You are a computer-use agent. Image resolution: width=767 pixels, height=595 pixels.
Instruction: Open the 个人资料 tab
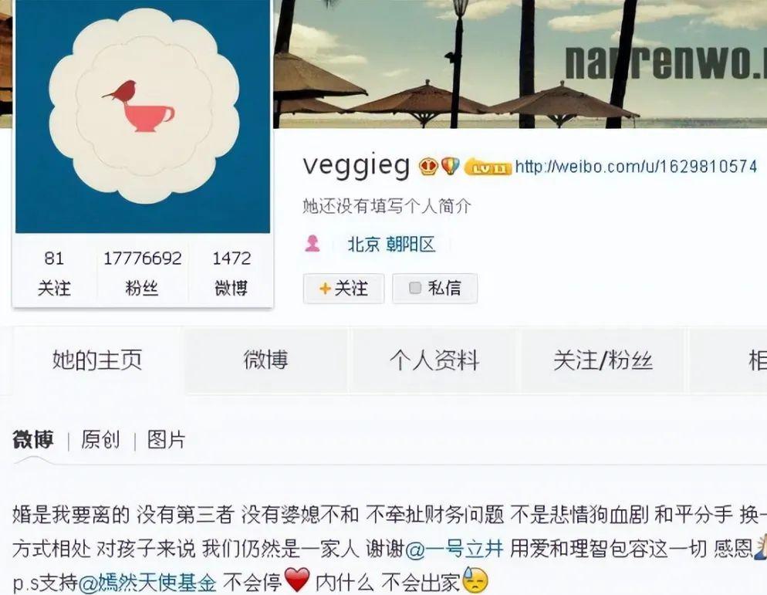coord(434,360)
